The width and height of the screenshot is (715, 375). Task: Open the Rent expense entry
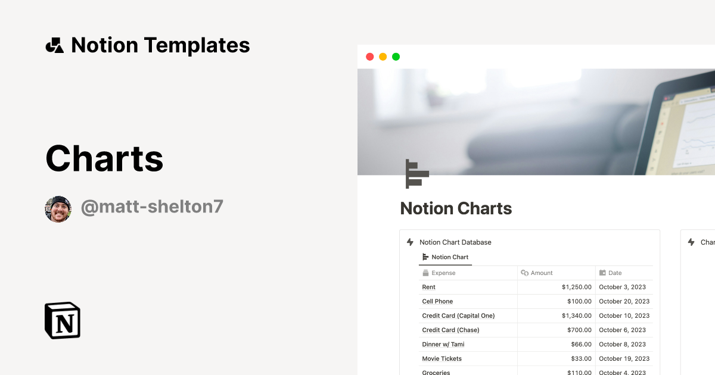[x=428, y=287]
